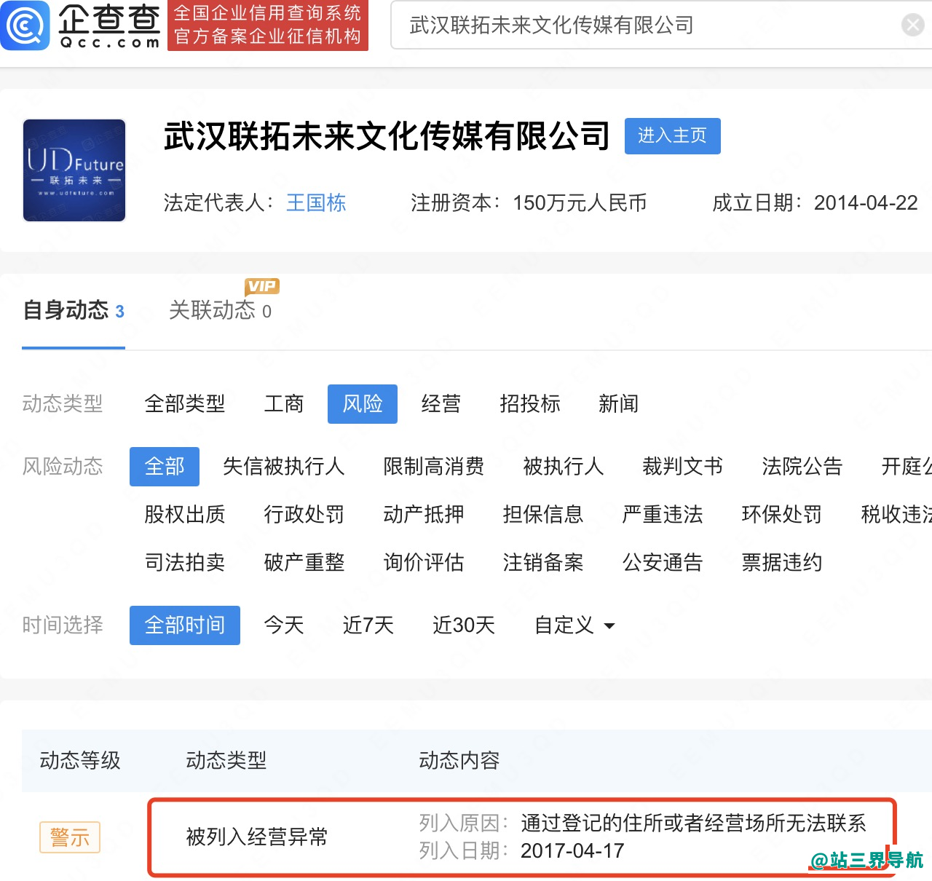Screen dimensions: 932x881
Task: Filter by 行政处罚
Action: [x=304, y=514]
